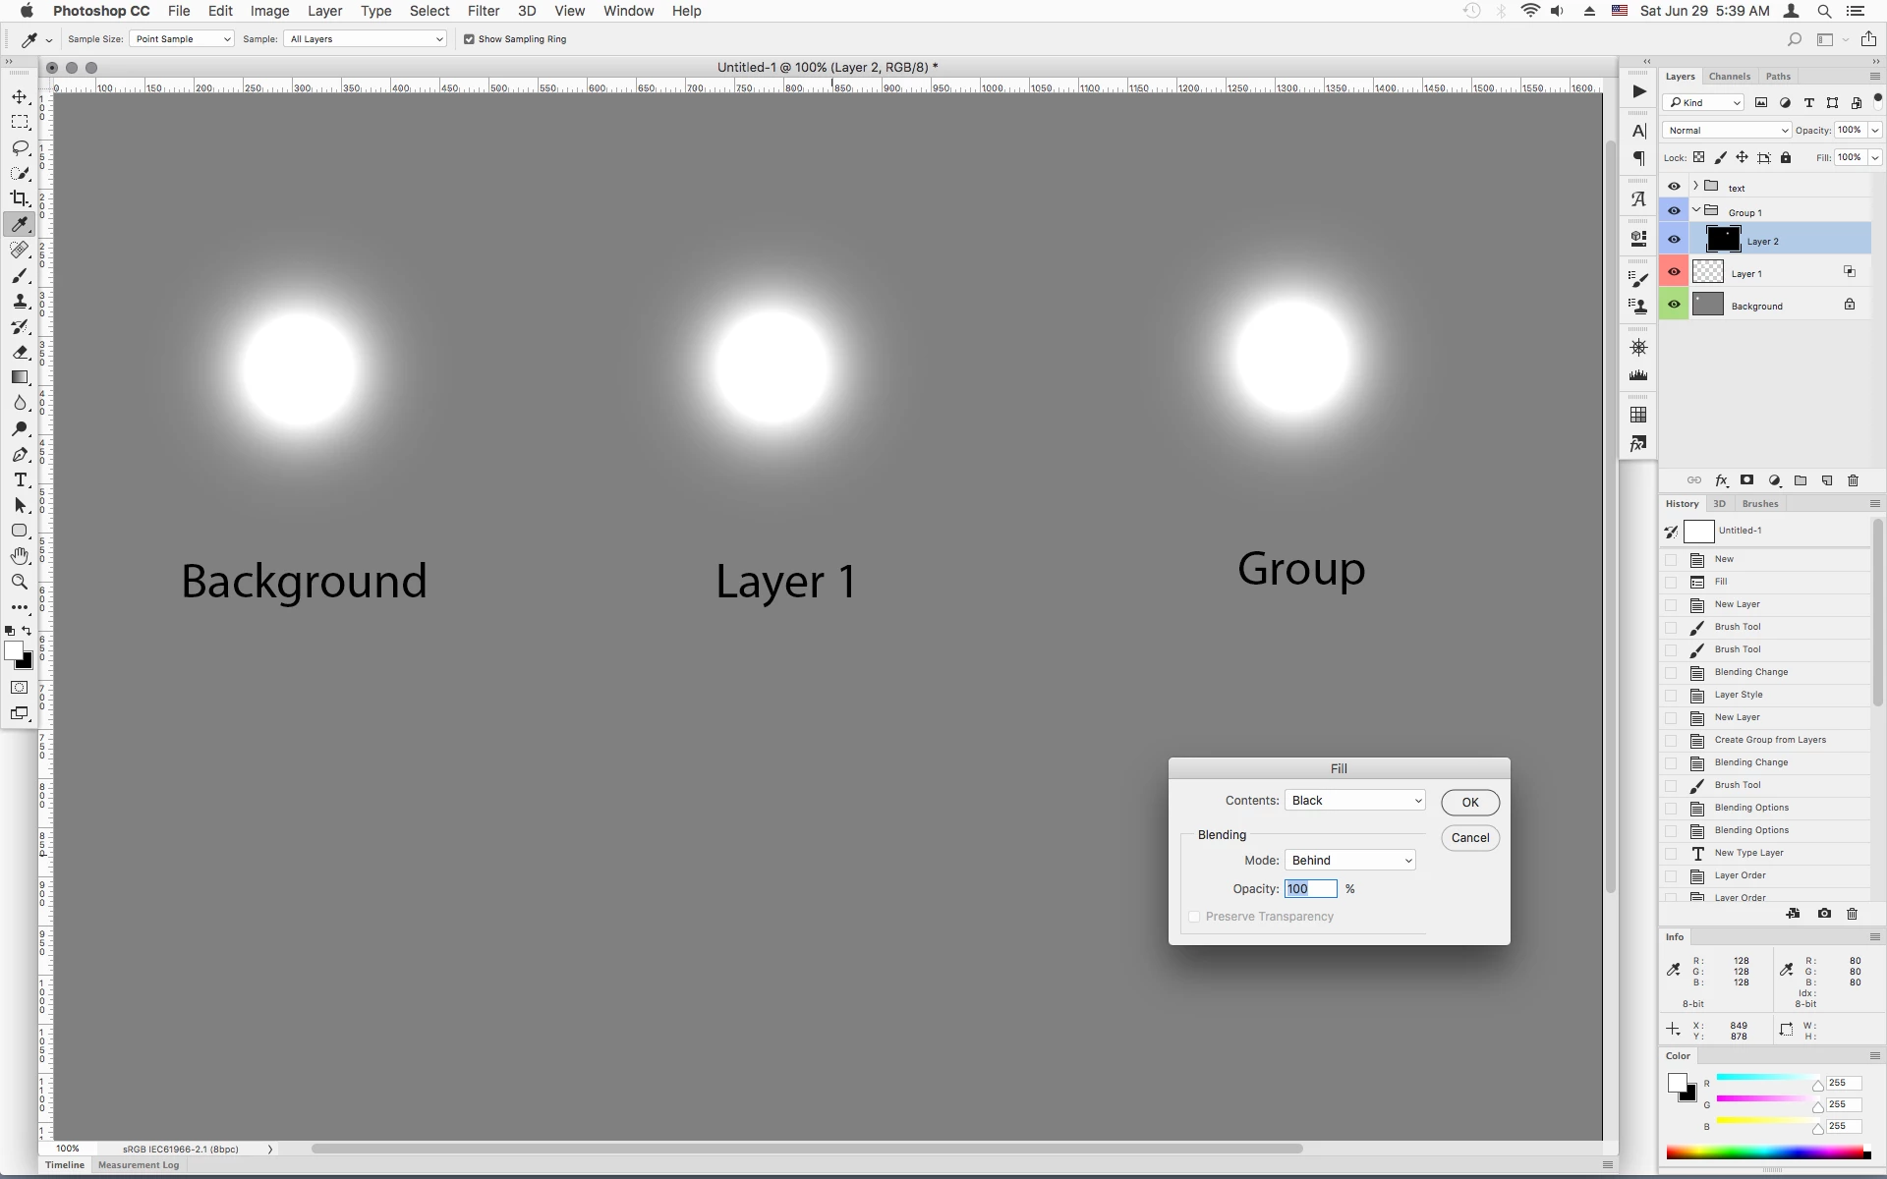Select the Lasso tool
Viewport: 1887px width, 1179px height.
(20, 148)
